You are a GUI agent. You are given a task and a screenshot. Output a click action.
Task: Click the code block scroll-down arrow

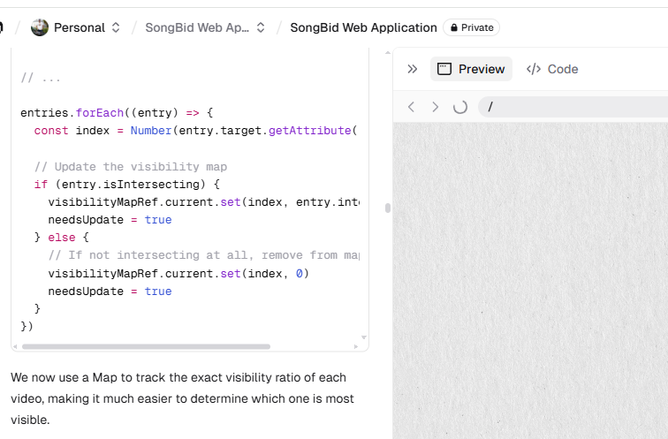point(363,337)
